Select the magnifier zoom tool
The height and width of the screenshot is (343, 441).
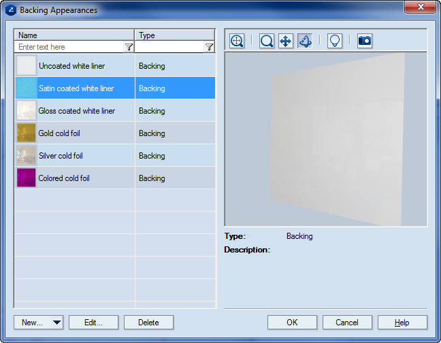pyautogui.click(x=267, y=41)
